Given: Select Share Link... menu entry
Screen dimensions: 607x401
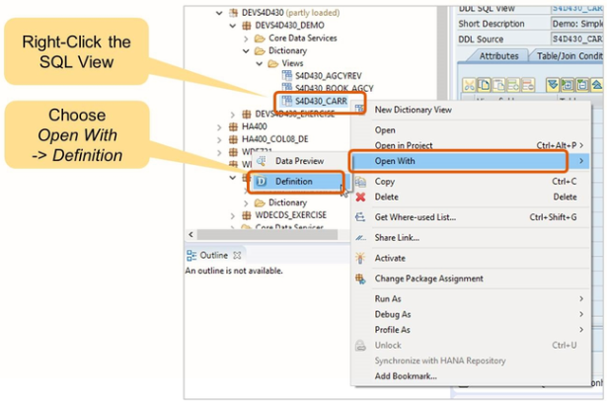Looking at the screenshot, I should (x=397, y=237).
